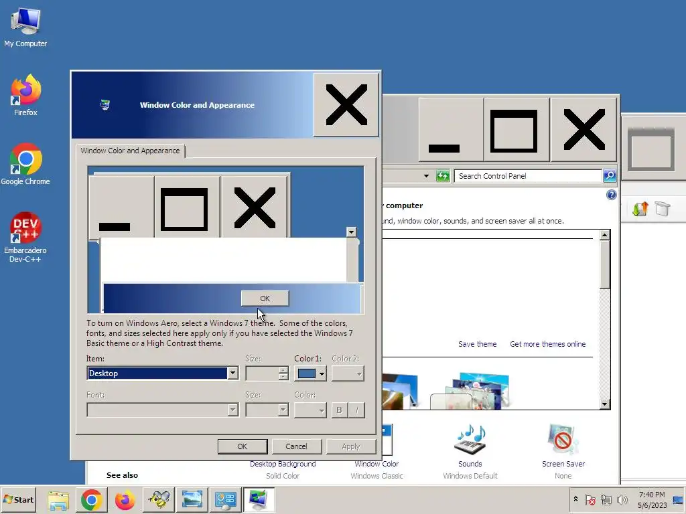Click the search magnifier icon in Control Panel
686x514 pixels.
pos(610,176)
